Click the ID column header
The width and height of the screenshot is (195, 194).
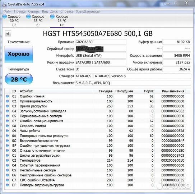[x=14, y=91]
